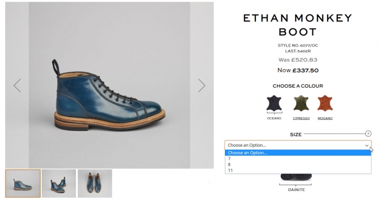The width and height of the screenshot is (380, 200).
Task: Expand the size dropdown chevron
Action: pyautogui.click(x=367, y=146)
